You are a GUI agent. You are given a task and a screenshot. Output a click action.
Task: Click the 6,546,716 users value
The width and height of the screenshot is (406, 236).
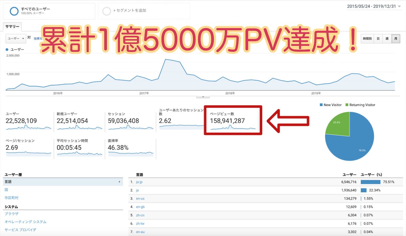click(x=348, y=182)
